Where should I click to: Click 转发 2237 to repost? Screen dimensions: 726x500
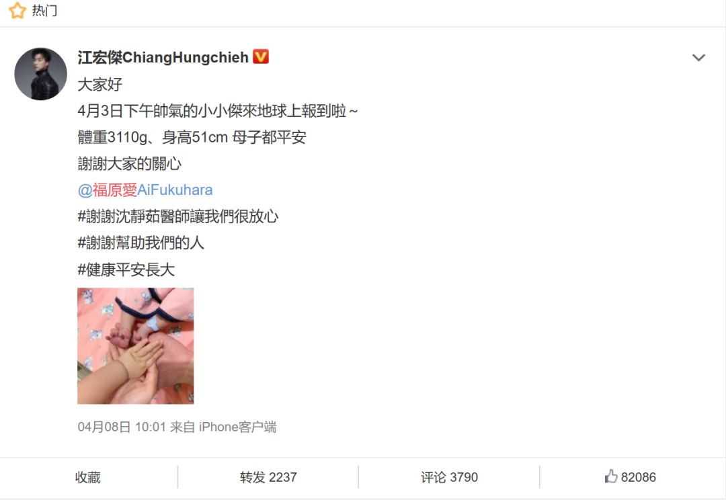(268, 477)
